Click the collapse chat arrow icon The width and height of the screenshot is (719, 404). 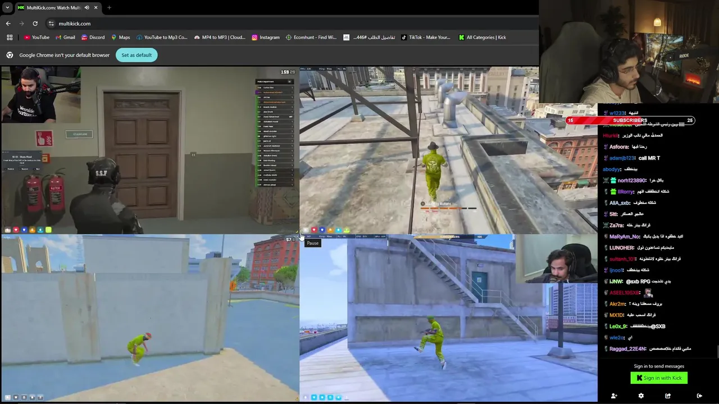pos(699,396)
